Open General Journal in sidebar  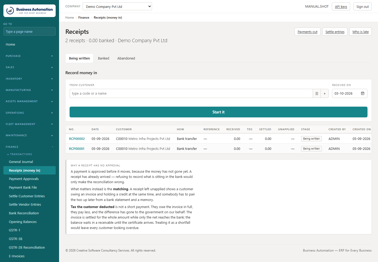tap(29, 162)
